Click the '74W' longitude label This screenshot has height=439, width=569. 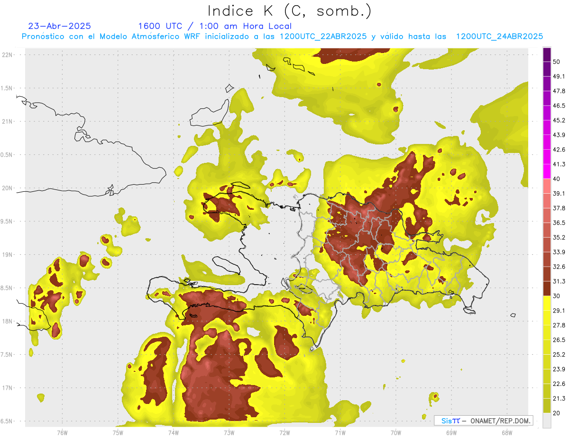point(173,432)
